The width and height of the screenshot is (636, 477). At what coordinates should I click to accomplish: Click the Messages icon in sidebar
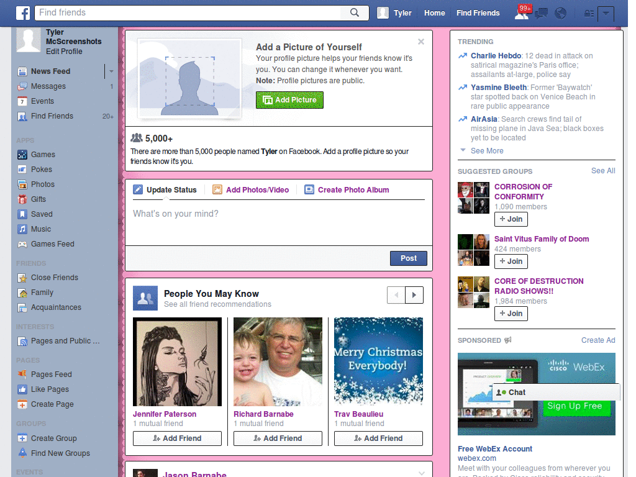[x=22, y=86]
